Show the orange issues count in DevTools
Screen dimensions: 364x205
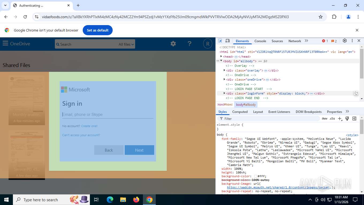(334, 41)
